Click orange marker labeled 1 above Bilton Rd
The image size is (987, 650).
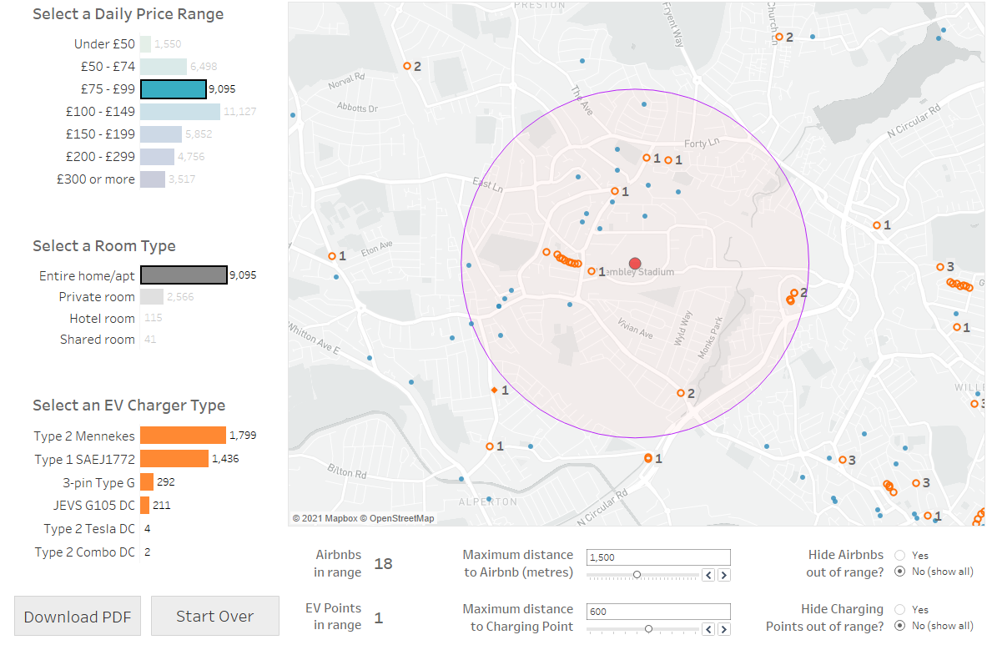490,446
